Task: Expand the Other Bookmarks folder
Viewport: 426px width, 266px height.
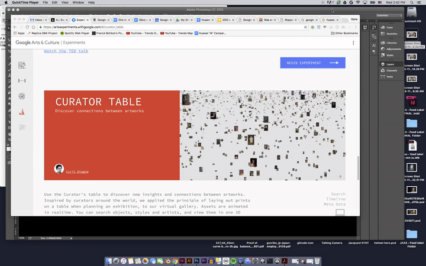Action: pyautogui.click(x=346, y=33)
